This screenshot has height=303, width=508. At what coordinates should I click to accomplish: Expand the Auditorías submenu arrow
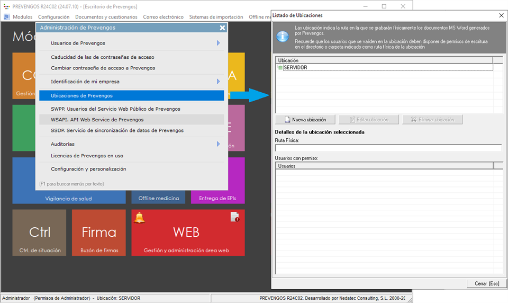[218, 144]
